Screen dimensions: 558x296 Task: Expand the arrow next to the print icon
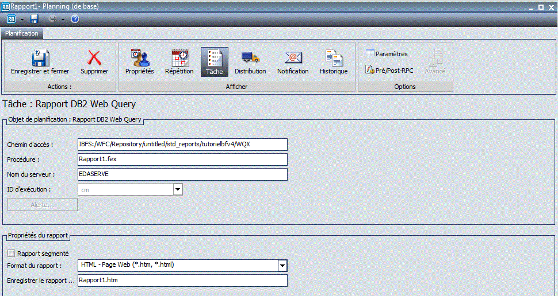(x=63, y=20)
